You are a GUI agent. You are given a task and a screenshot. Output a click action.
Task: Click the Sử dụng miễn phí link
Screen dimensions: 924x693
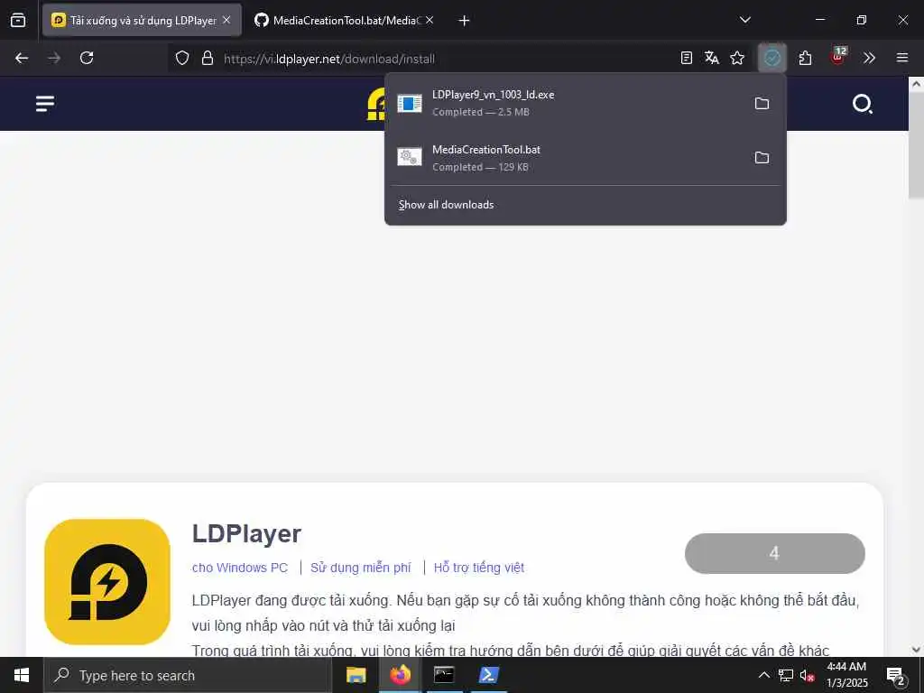tap(361, 568)
